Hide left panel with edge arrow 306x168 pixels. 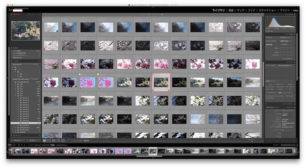[x=7, y=78]
